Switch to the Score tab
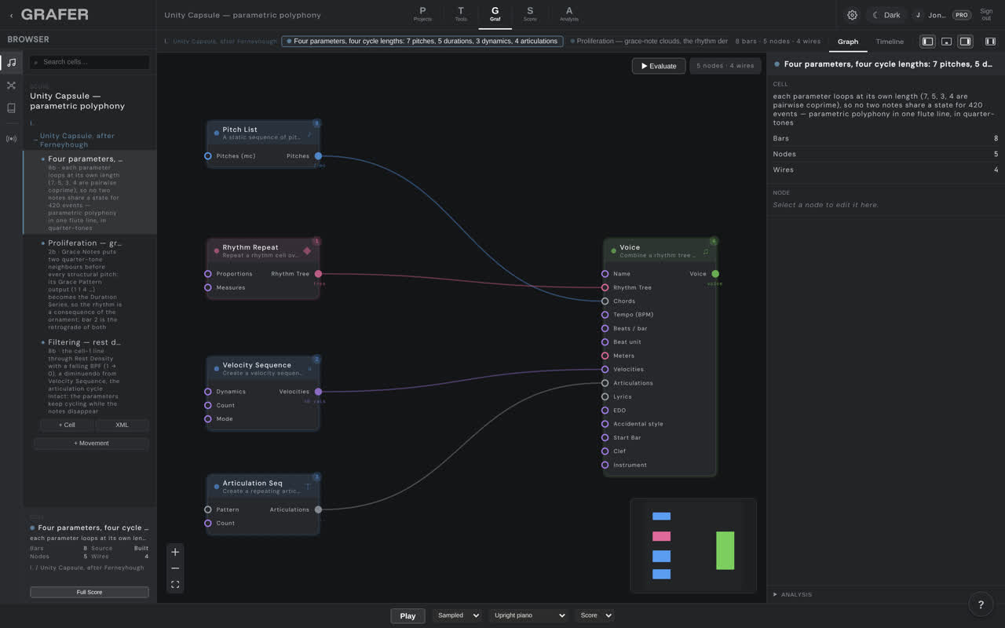1005x628 pixels. point(530,14)
